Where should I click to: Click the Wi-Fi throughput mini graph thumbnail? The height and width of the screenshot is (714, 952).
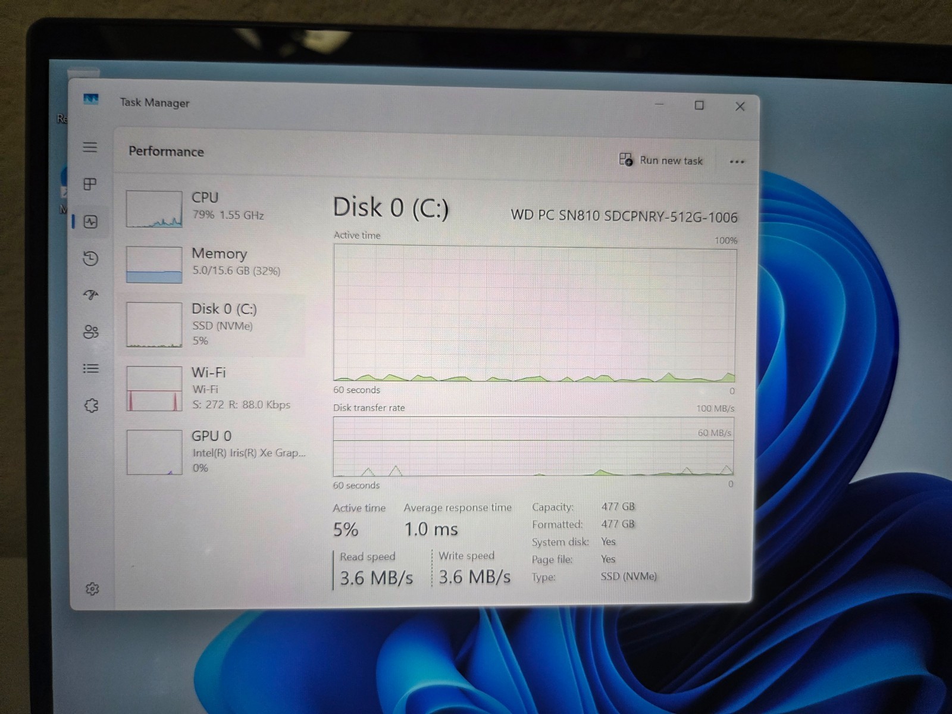(x=154, y=389)
